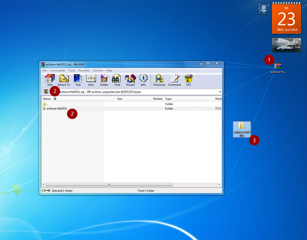Click the Add toolbar icon in WinRAR

pyautogui.click(x=50, y=80)
